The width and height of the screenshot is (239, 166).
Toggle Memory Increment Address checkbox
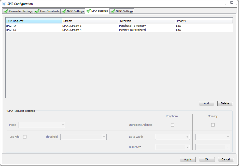[x=213, y=125]
